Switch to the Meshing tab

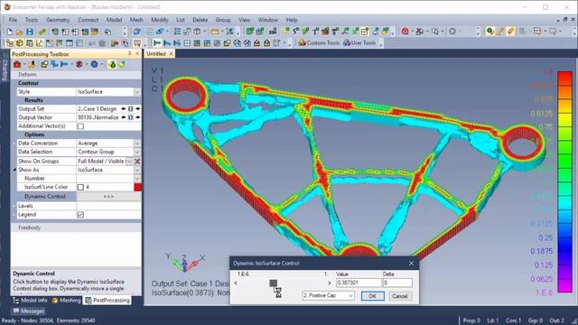66,301
